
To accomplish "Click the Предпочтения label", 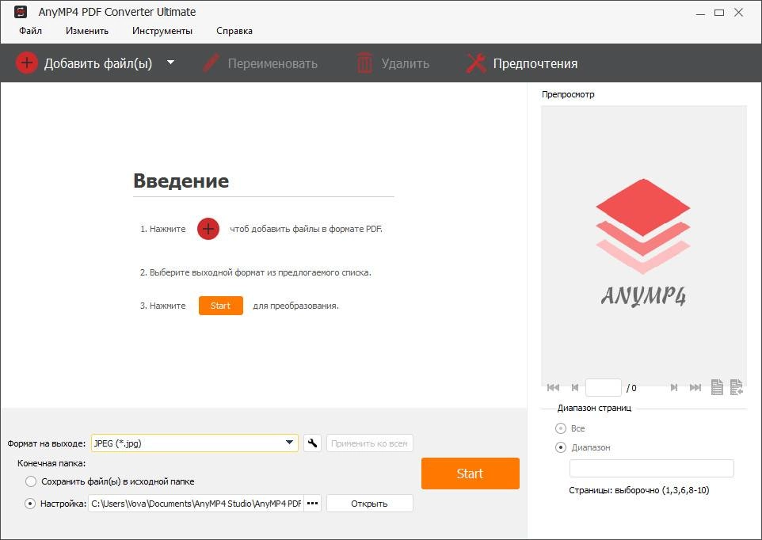I will tap(535, 63).
